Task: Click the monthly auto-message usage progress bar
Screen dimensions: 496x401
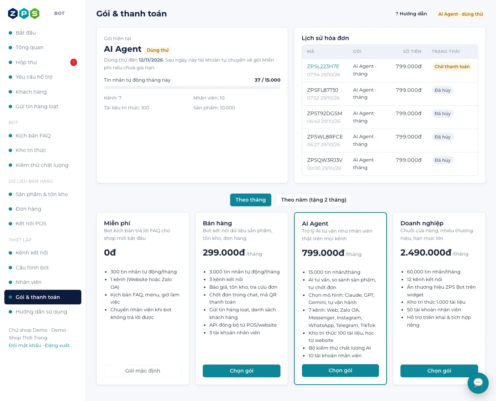Action: pos(192,87)
